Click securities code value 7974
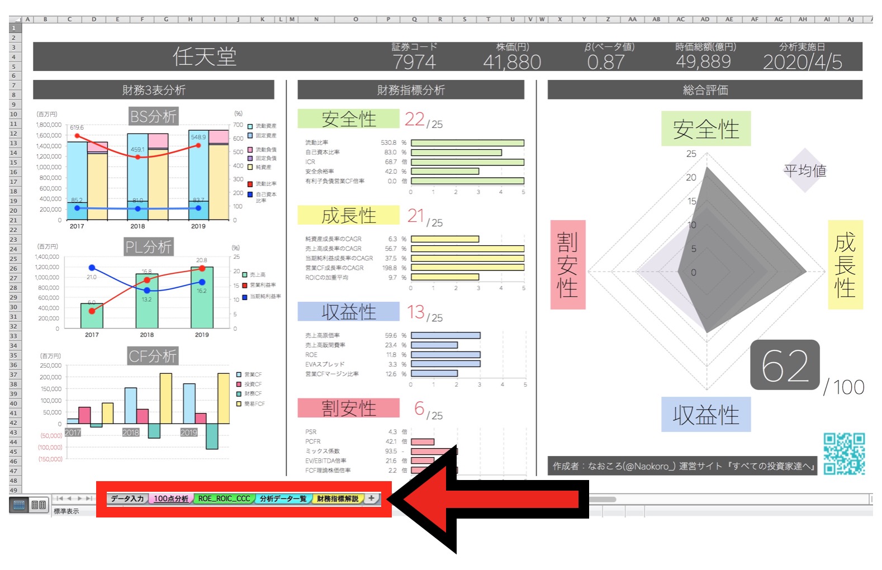This screenshot has height=570, width=882. (x=414, y=61)
